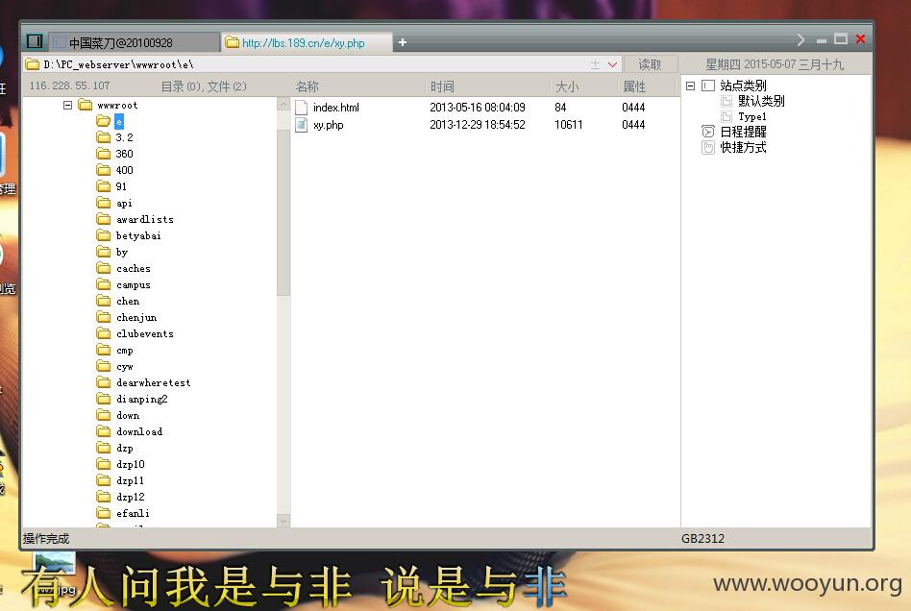Screen dimensions: 911x611
Task: Click the 读取 button
Action: coord(650,64)
